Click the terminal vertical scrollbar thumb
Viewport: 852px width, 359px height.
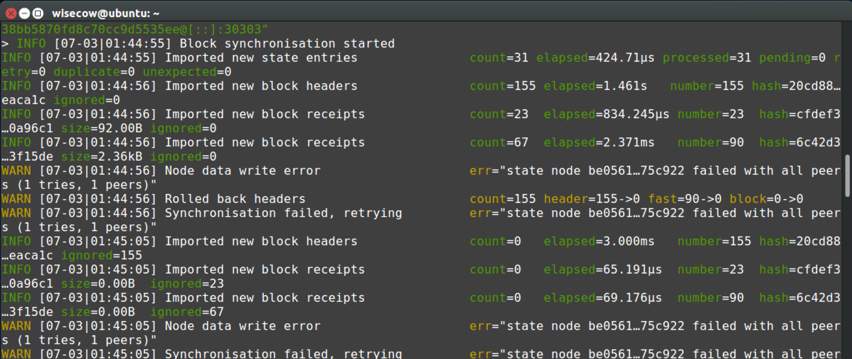coord(847,176)
